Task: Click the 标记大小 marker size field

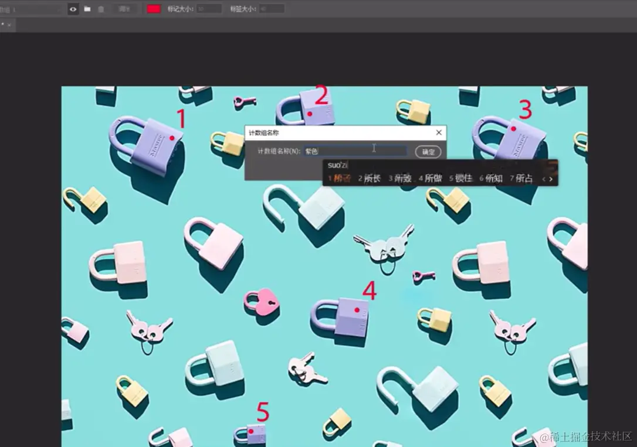Action: [209, 9]
